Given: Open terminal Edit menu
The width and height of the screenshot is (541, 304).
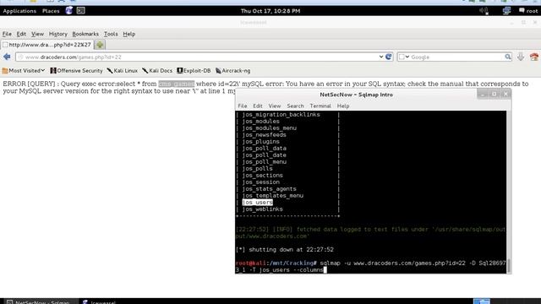Looking at the screenshot, I should (257, 106).
